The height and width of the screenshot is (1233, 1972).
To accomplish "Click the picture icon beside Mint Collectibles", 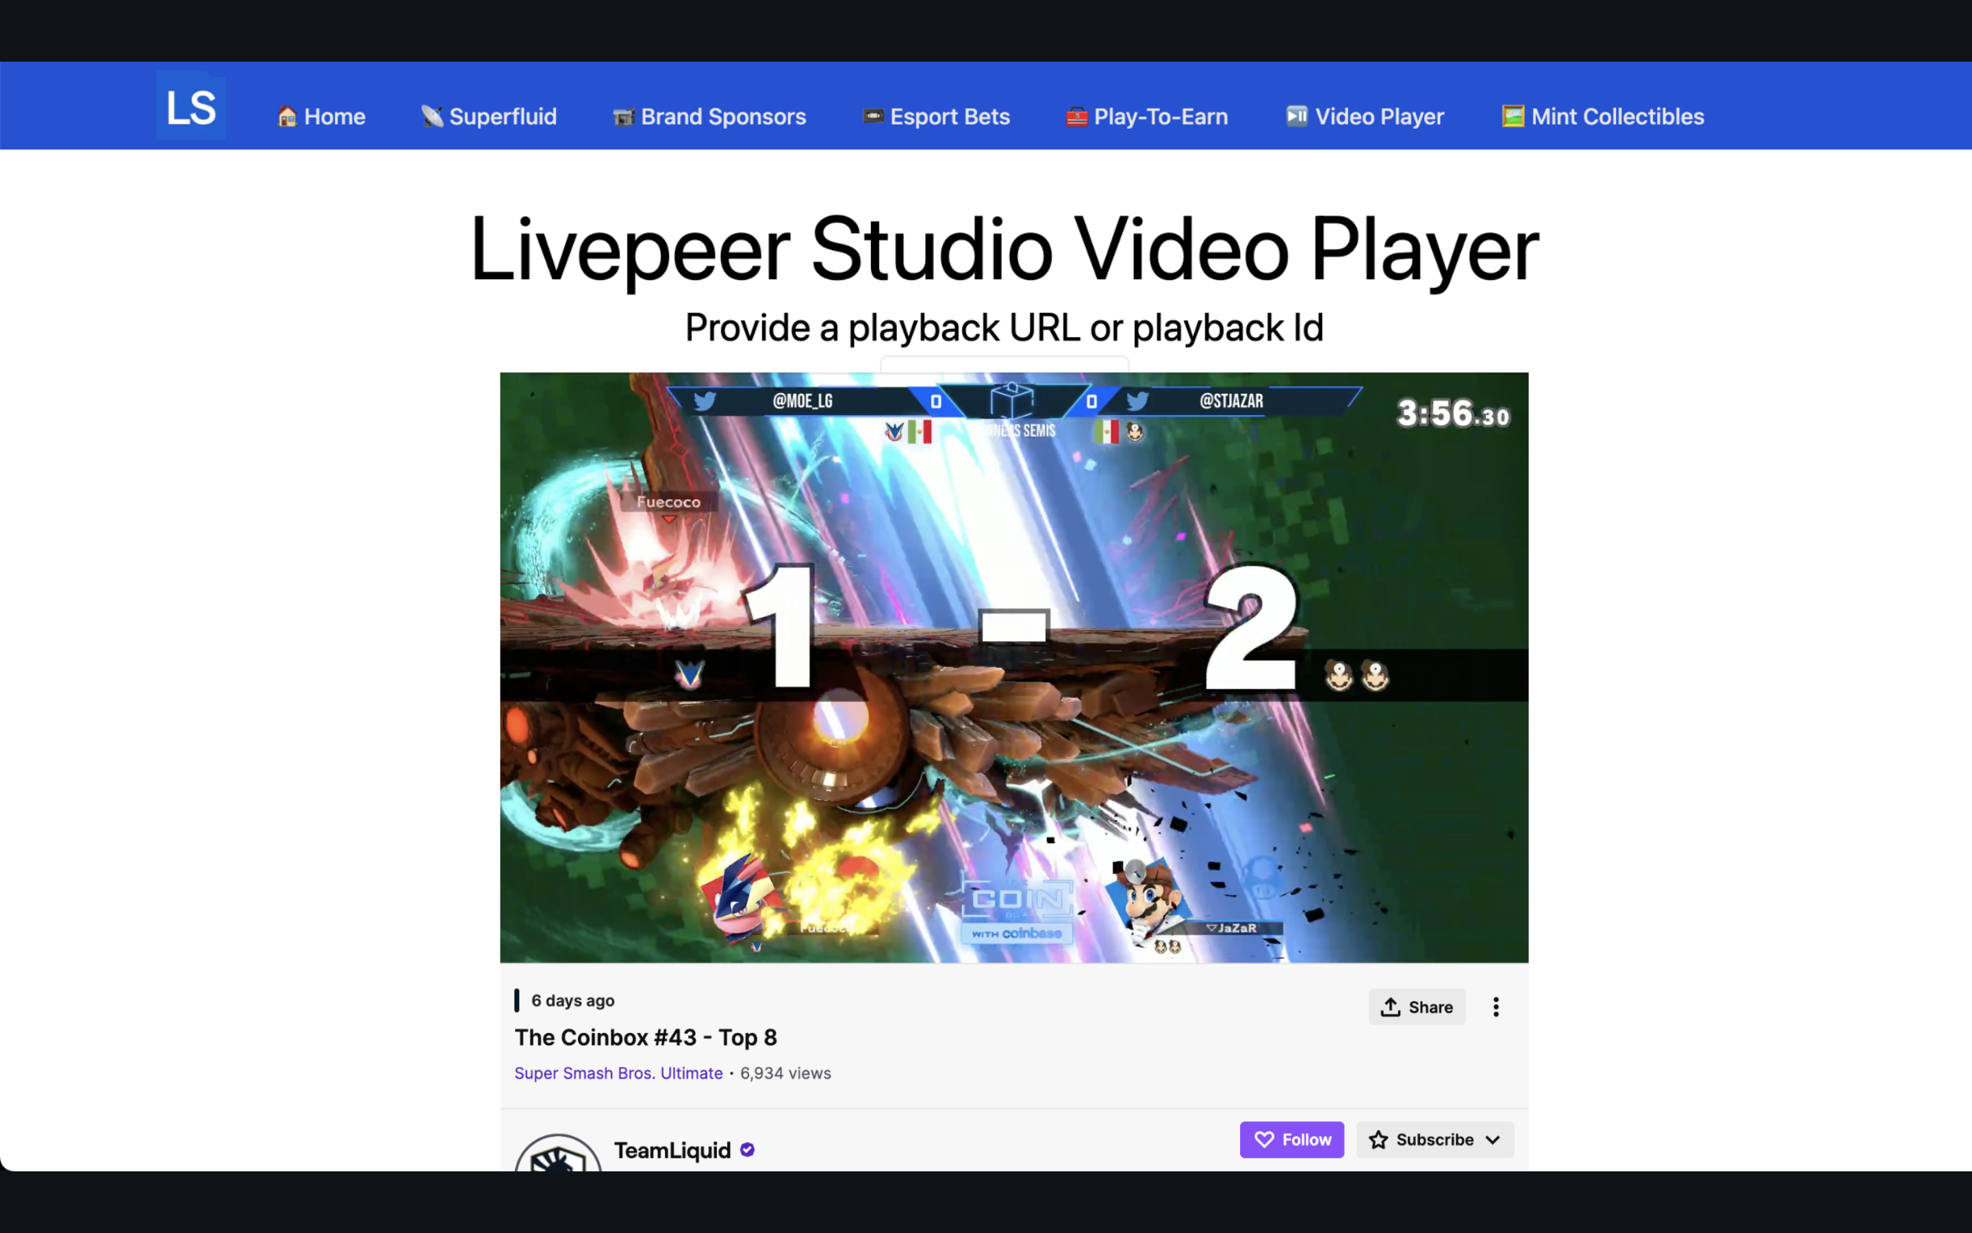I will [x=1513, y=116].
